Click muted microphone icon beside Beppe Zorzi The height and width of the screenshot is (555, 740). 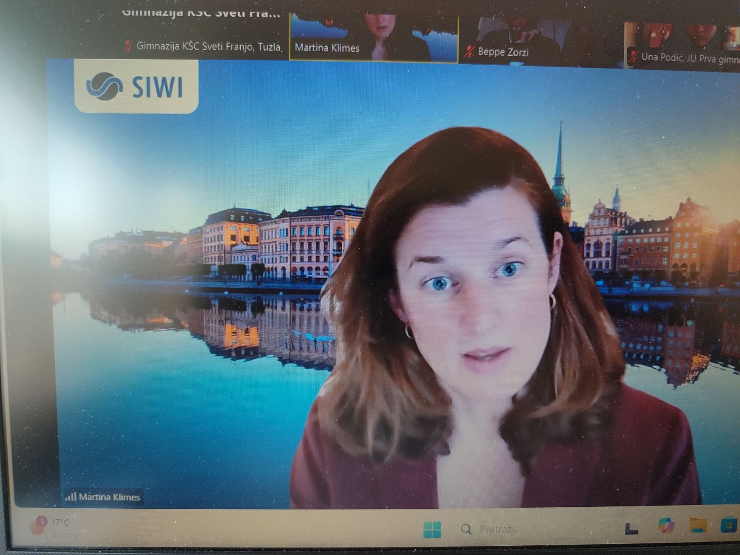coord(469,51)
